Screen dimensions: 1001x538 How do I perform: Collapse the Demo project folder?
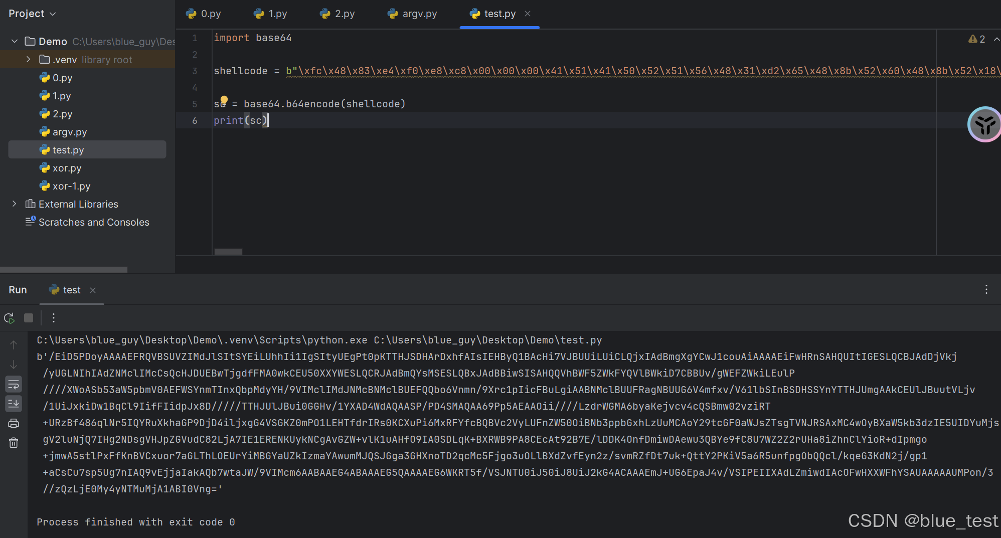tap(14, 41)
